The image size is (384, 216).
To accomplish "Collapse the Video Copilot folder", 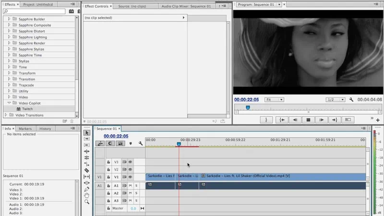I will (9, 103).
